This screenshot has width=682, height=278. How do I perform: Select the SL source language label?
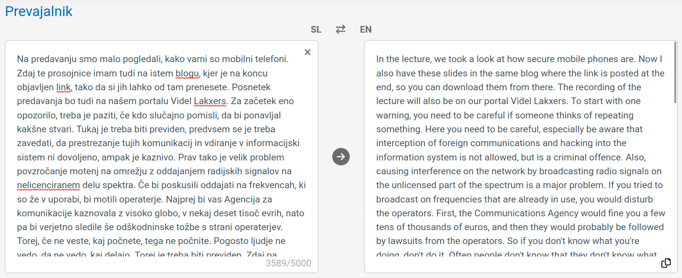316,29
